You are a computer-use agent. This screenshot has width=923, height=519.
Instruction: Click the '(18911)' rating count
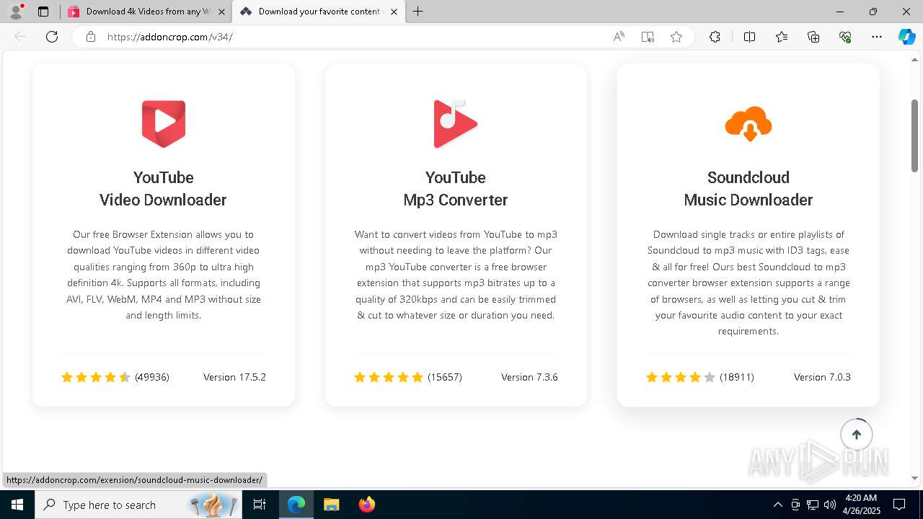point(737,377)
